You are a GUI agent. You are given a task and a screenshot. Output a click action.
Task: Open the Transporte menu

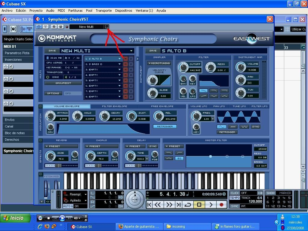tap(104, 11)
